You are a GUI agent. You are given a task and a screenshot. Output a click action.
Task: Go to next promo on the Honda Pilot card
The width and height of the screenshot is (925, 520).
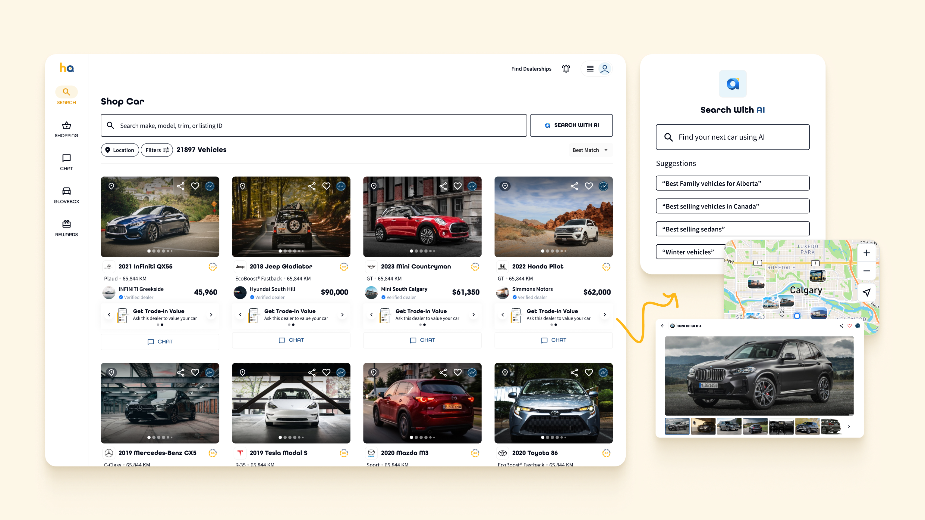click(x=605, y=314)
